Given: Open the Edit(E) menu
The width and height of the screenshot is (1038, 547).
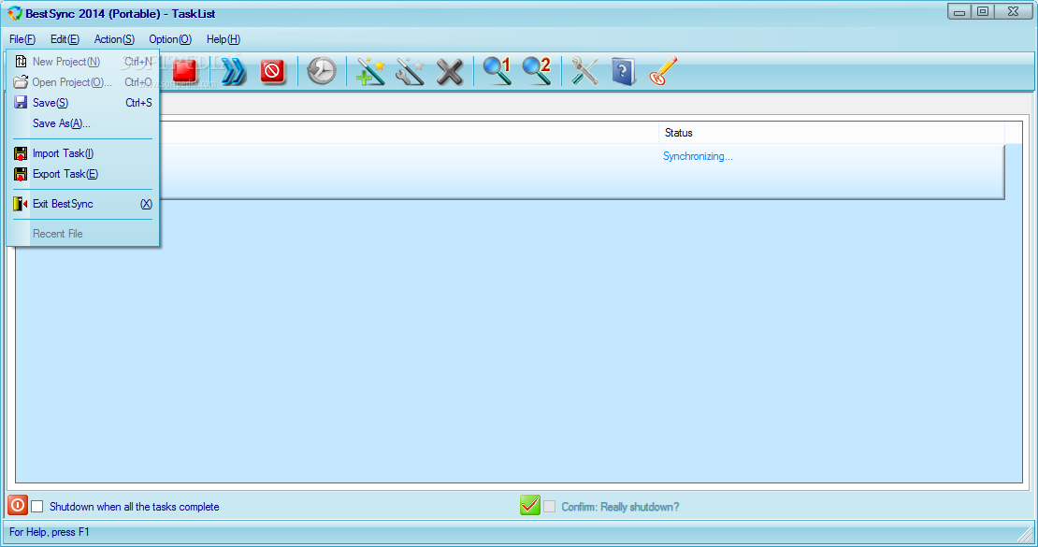Looking at the screenshot, I should [65, 39].
